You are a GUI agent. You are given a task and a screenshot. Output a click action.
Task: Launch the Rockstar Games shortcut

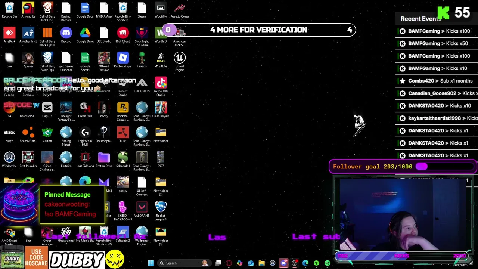123,112
